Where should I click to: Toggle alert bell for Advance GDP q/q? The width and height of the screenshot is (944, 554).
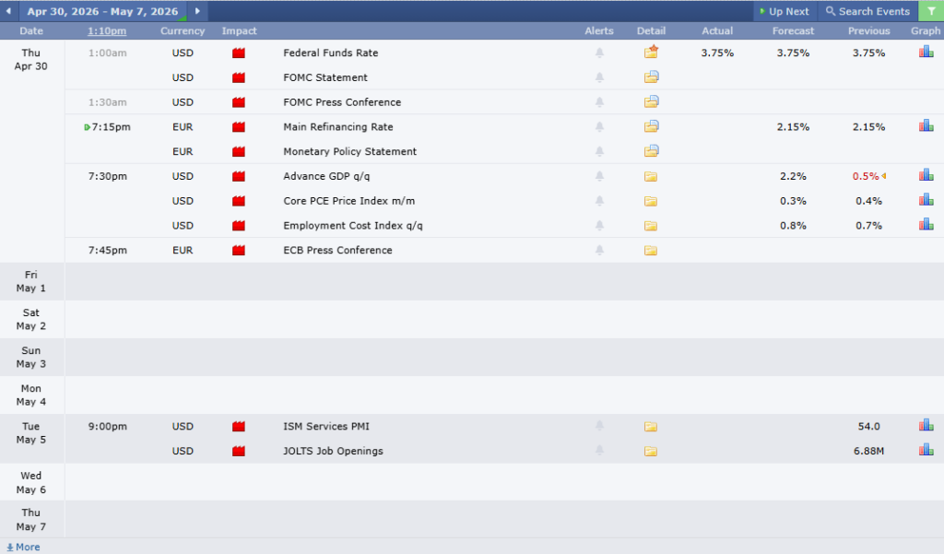599,176
